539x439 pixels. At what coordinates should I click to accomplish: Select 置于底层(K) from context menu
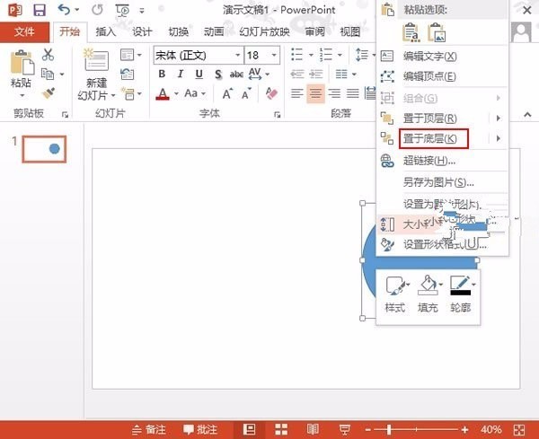point(432,138)
